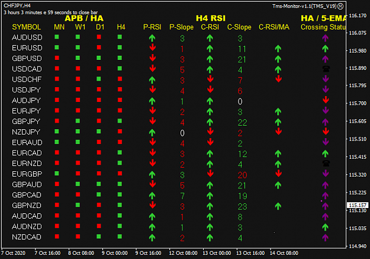Click the bar close countdown text
370x259 pixels.
click(x=50, y=12)
